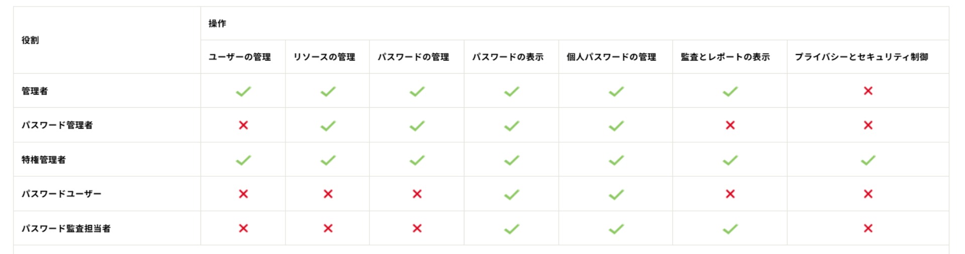This screenshot has width=965, height=254.
Task: Select the 操作 header cell
Action: (217, 24)
